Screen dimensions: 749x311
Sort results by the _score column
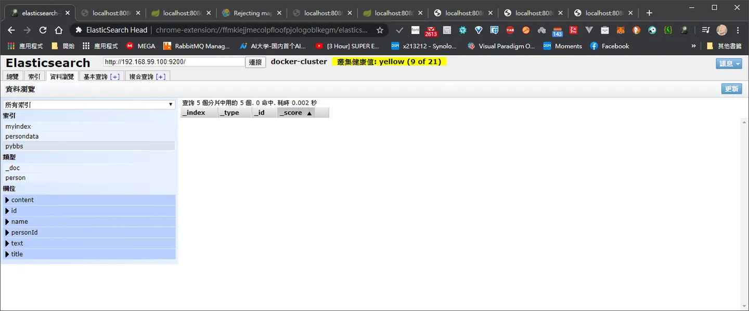296,113
